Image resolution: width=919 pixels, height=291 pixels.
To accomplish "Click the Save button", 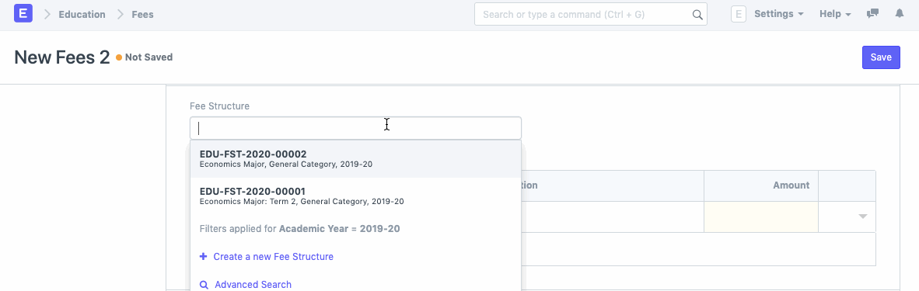I will pyautogui.click(x=881, y=57).
